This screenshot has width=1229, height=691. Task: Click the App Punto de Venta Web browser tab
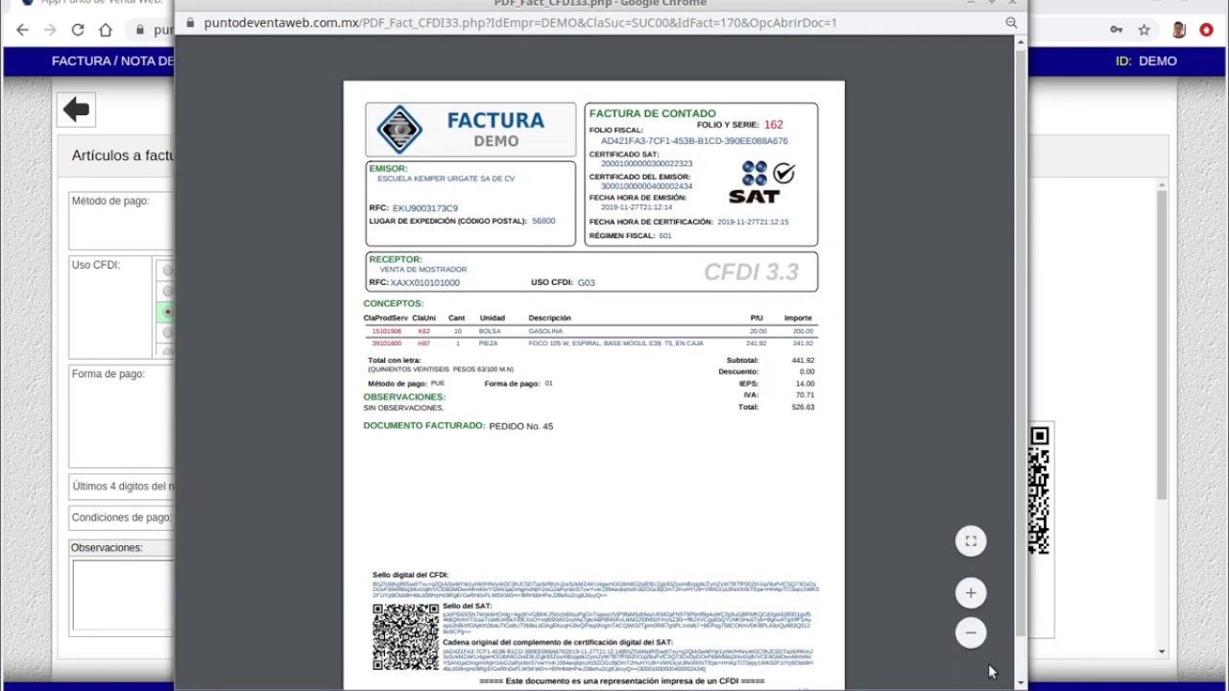pyautogui.click(x=91, y=3)
